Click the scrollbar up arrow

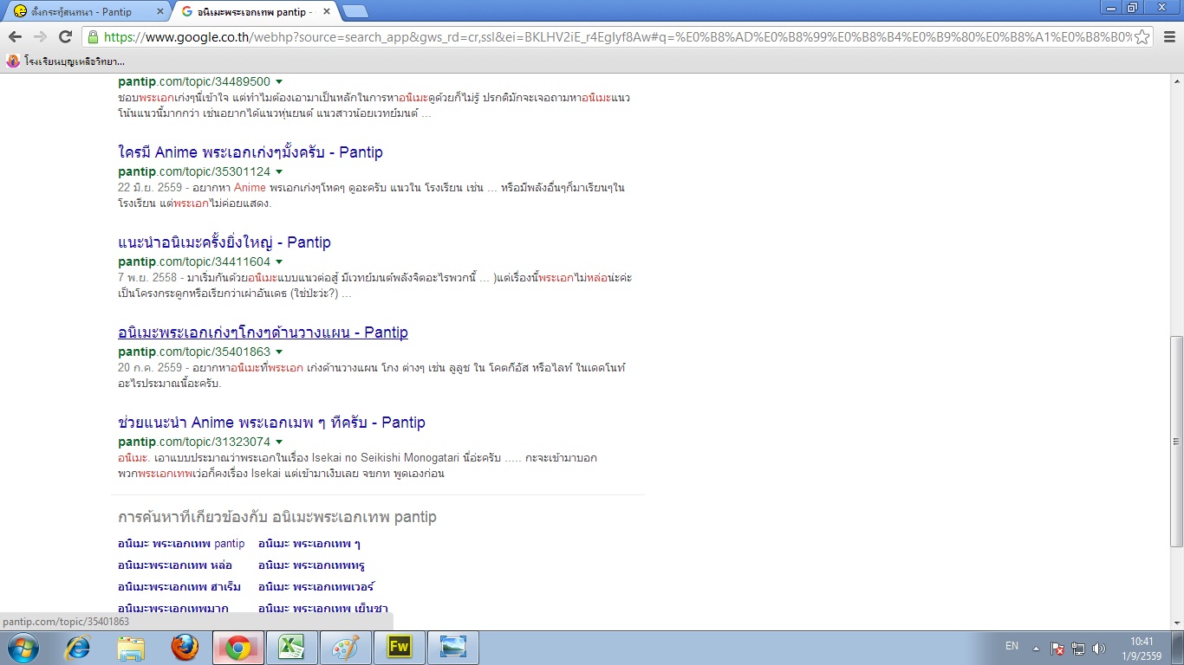[1176, 83]
